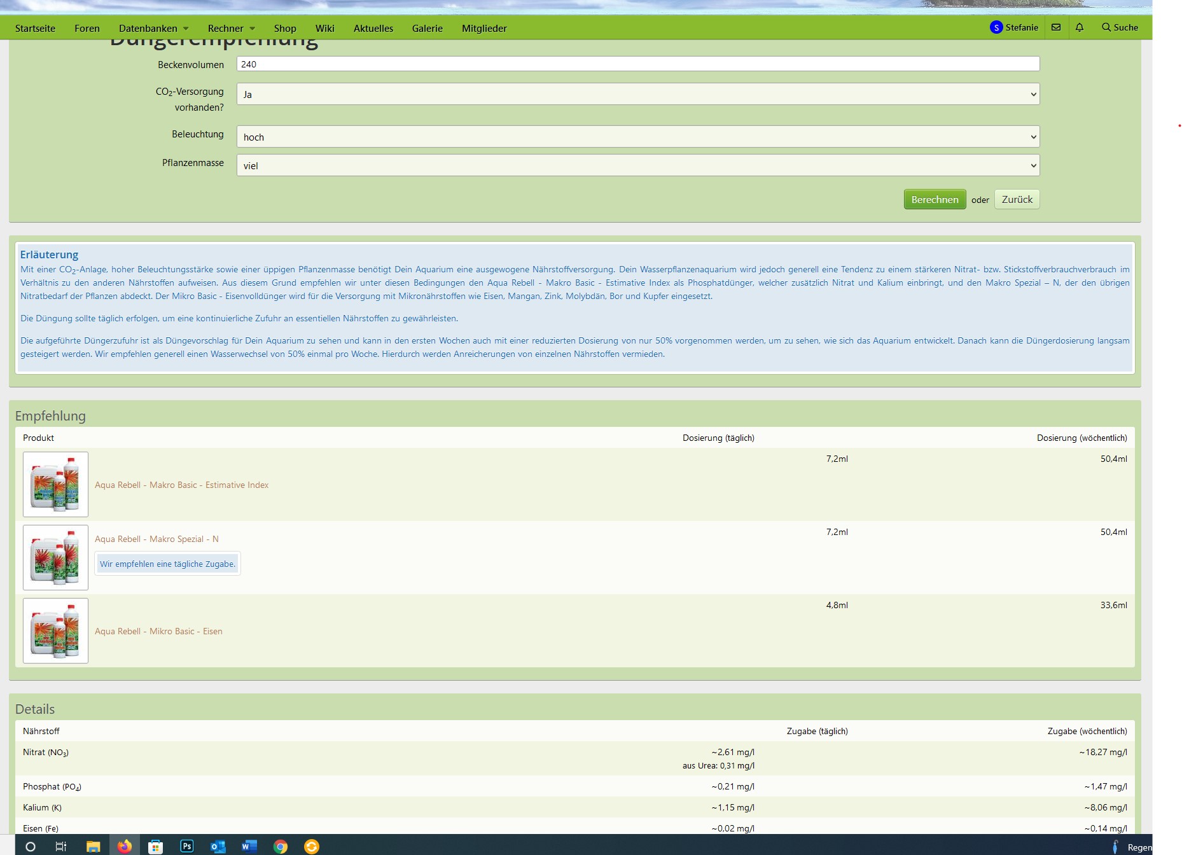Image resolution: width=1182 pixels, height=855 pixels.
Task: Launch Outlook from the taskbar
Action: tap(218, 846)
